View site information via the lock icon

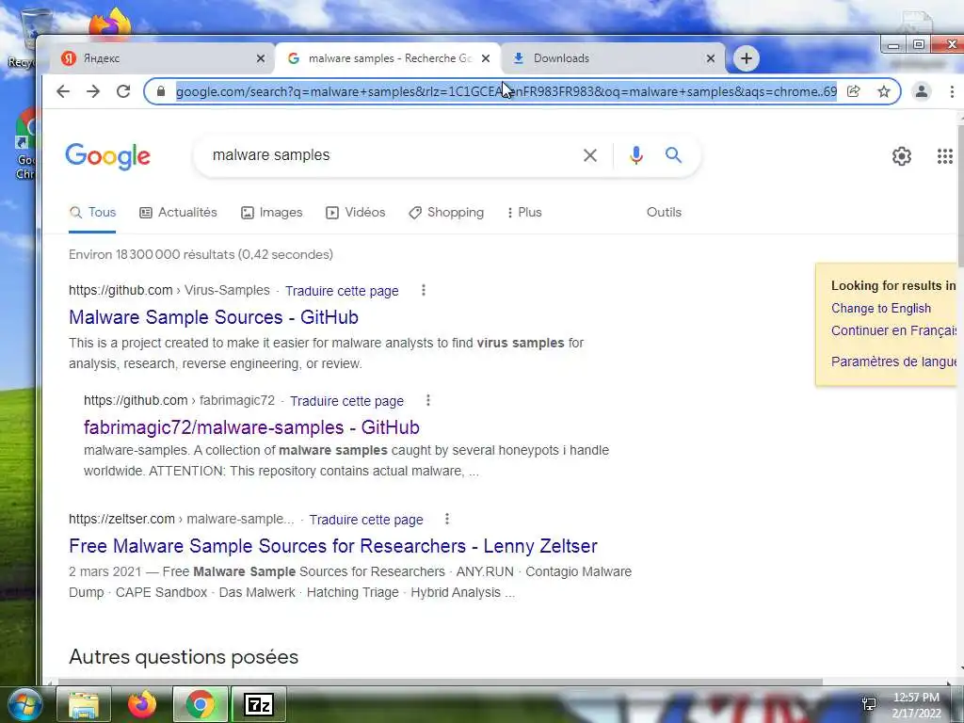161,91
